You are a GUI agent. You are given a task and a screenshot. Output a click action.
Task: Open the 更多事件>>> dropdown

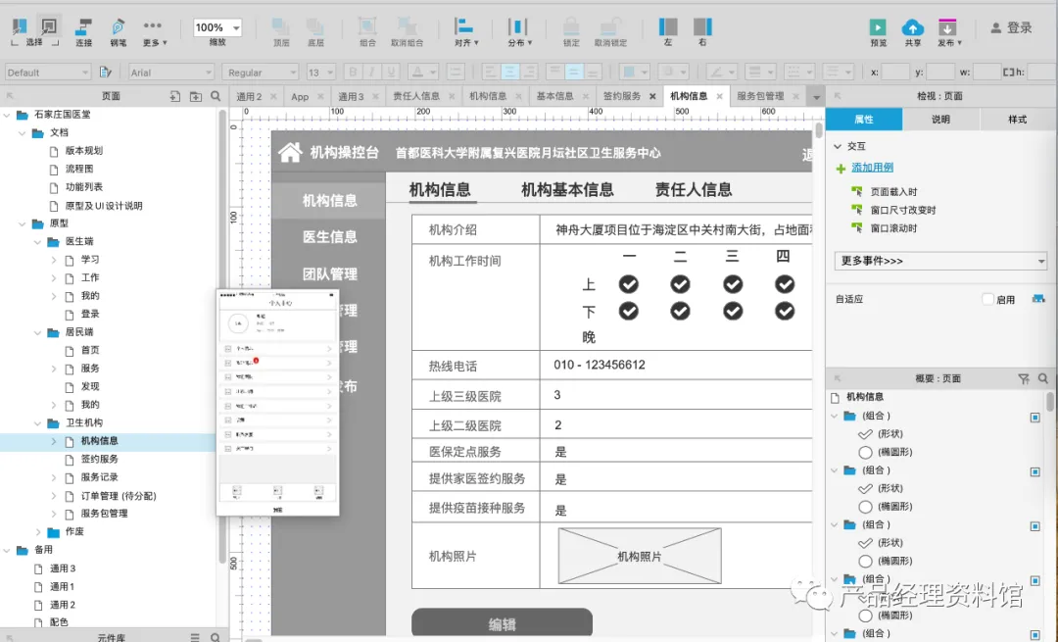pyautogui.click(x=940, y=261)
